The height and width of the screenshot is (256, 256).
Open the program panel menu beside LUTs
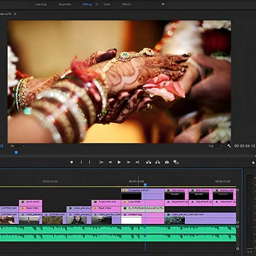(x=15, y=14)
